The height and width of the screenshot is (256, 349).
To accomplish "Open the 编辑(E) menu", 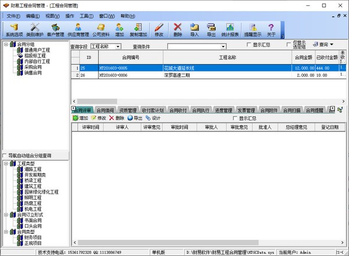I will (x=33, y=16).
